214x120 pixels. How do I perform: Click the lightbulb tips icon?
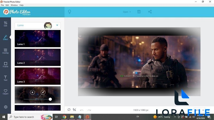(x=70, y=12)
